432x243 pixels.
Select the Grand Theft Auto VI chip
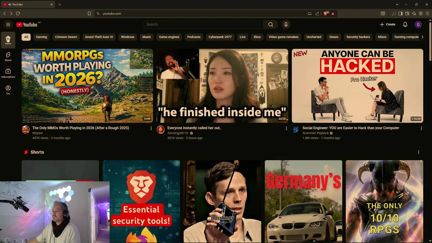pos(99,37)
